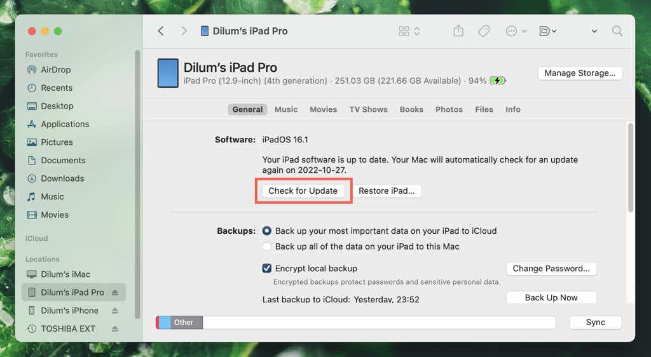
Task: Click the iPadOS 16.1 software version text
Action: tap(285, 140)
